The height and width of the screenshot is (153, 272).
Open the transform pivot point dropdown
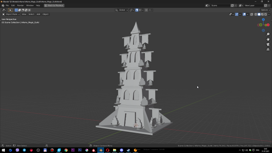click(132, 10)
